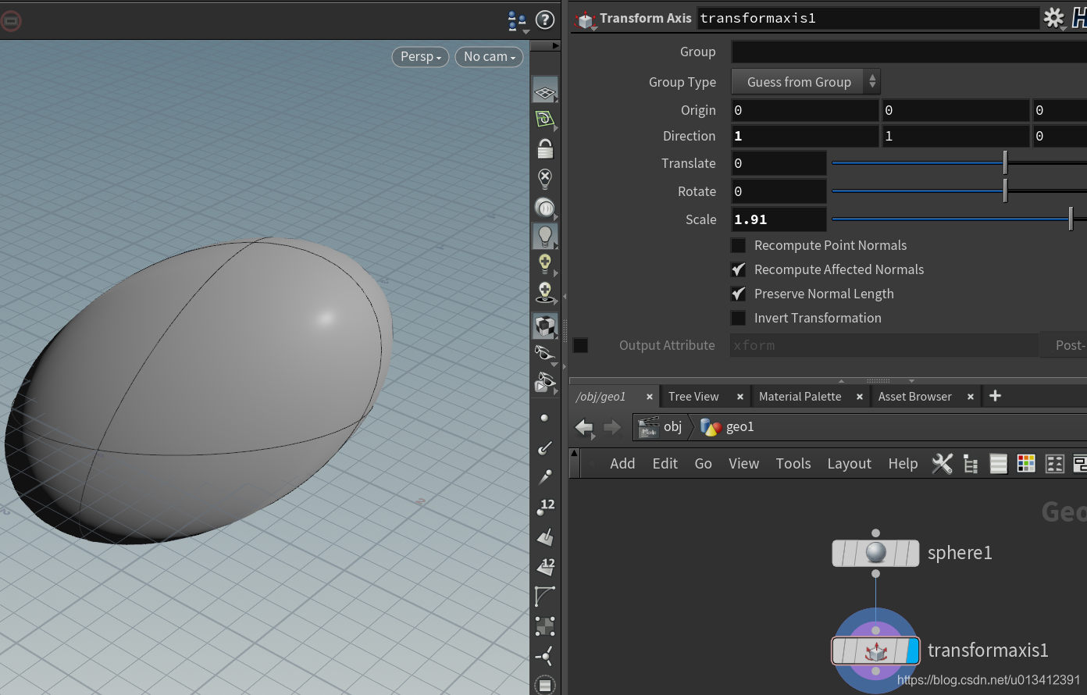Select the normal lighting bulb icon

pos(545,235)
